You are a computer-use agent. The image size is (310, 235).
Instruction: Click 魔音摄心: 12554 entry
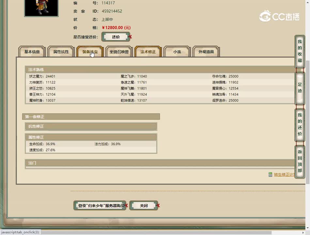[x=225, y=88]
